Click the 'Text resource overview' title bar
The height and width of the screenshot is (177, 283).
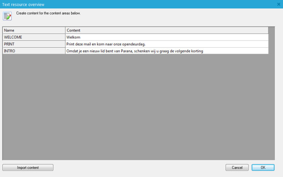[121, 4]
